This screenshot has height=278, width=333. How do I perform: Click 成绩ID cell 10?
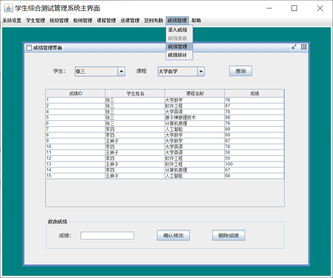tap(75, 147)
